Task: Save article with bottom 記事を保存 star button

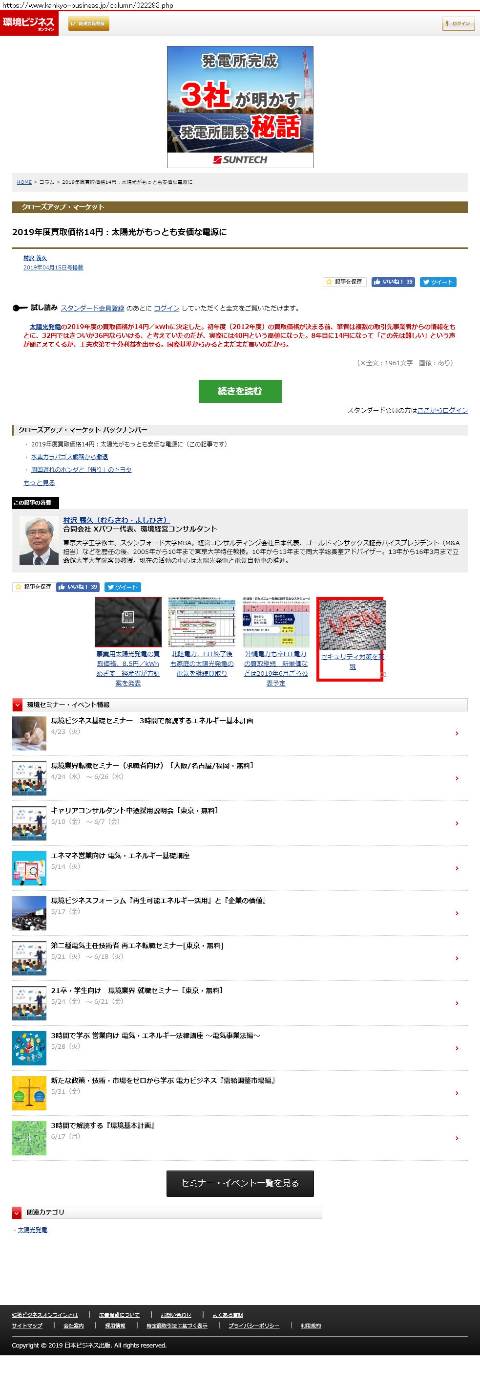Action: [x=34, y=587]
